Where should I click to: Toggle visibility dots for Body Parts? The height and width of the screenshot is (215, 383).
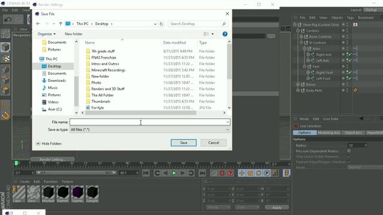pos(347,90)
